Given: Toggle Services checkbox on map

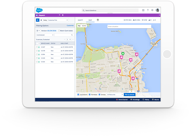Looking at the screenshot, I should click(99, 94).
